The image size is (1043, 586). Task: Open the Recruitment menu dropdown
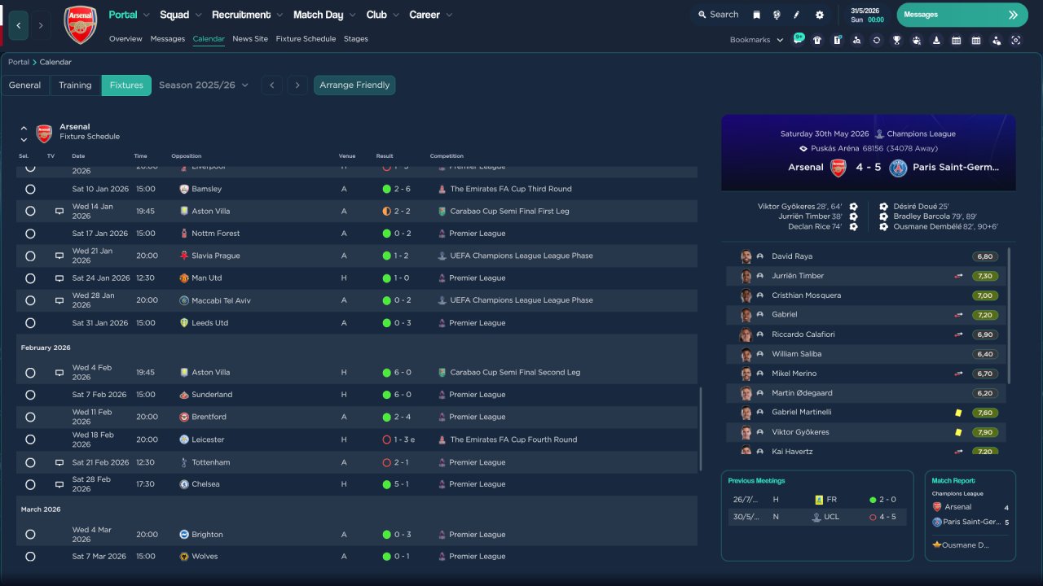pyautogui.click(x=248, y=15)
